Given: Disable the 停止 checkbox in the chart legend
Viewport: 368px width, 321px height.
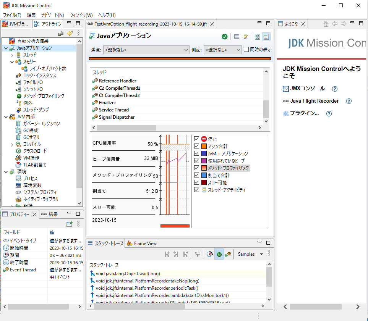Looking at the screenshot, I should (x=196, y=139).
